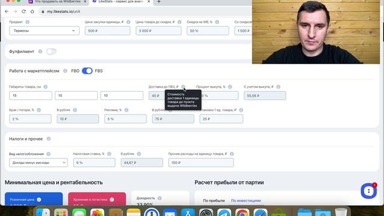
Task: Click the Реклама percent field
Action: (125, 119)
